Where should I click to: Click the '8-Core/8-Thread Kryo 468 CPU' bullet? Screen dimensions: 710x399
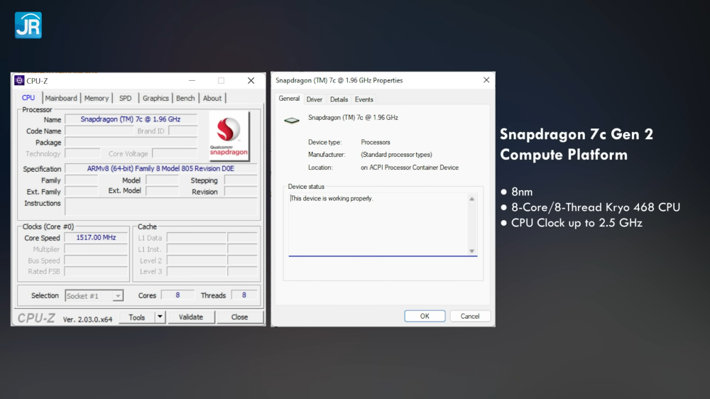tap(596, 207)
